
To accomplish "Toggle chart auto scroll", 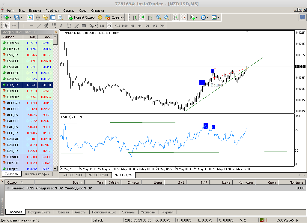I will click(176, 17).
